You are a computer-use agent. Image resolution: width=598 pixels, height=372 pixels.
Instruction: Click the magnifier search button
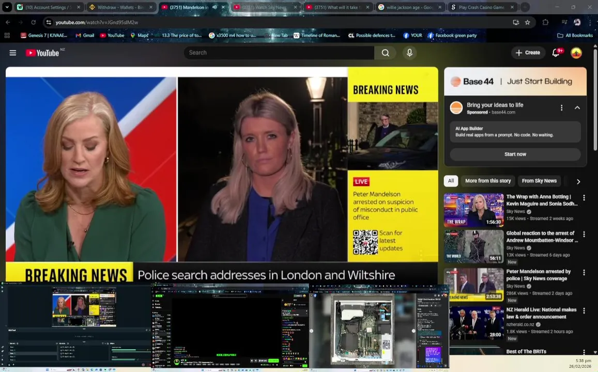386,53
